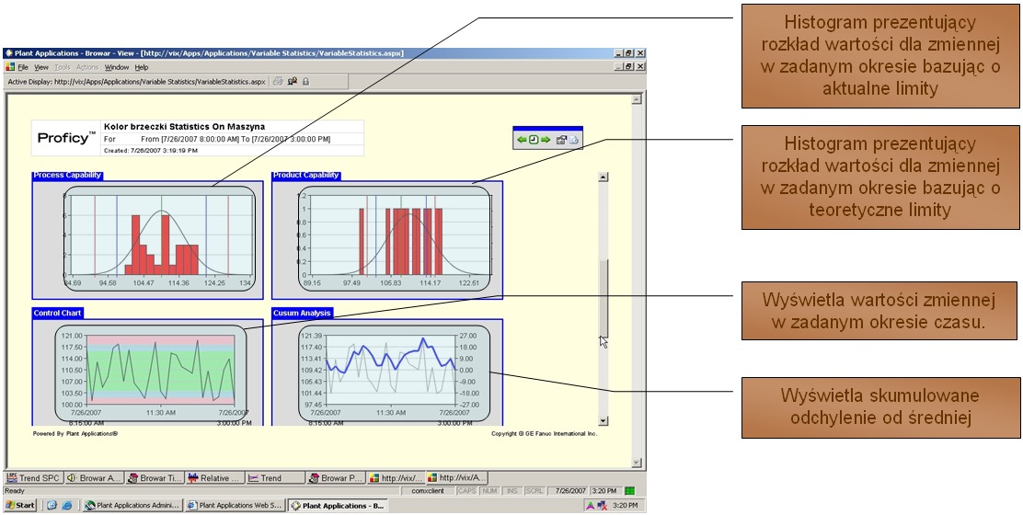Click the Ready status text
Image resolution: width=1023 pixels, height=515 pixels.
[x=15, y=491]
